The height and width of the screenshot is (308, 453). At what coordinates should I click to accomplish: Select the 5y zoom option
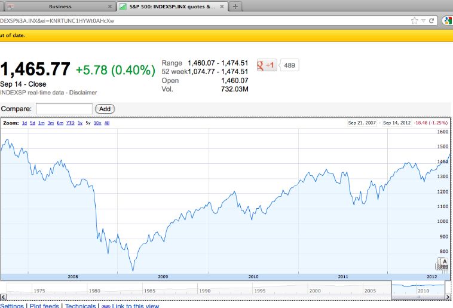[x=88, y=123]
